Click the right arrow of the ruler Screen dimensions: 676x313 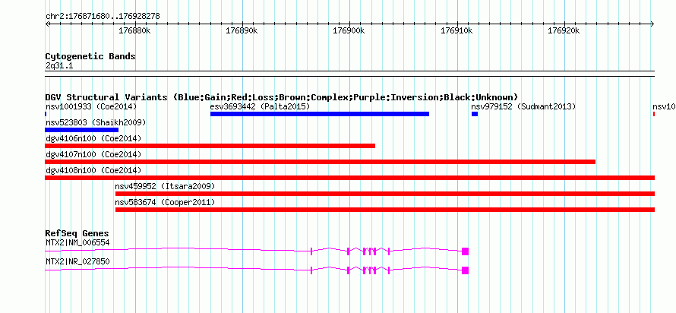point(652,24)
